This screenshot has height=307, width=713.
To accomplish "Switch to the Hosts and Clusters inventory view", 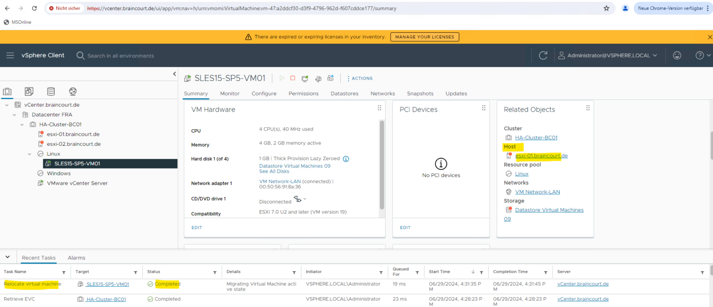I will point(7,92).
